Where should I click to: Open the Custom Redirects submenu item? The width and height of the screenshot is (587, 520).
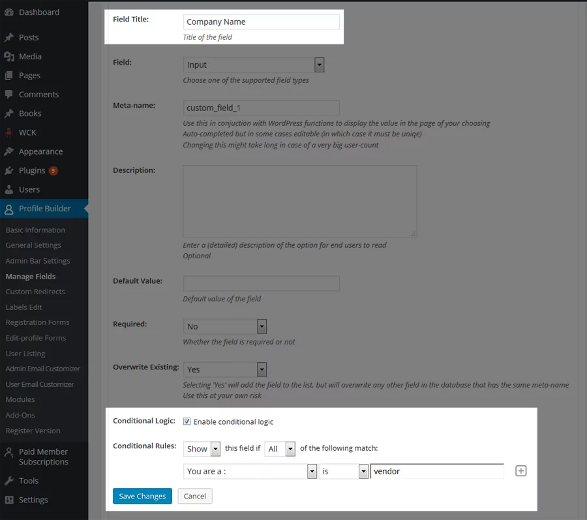pyautogui.click(x=35, y=292)
